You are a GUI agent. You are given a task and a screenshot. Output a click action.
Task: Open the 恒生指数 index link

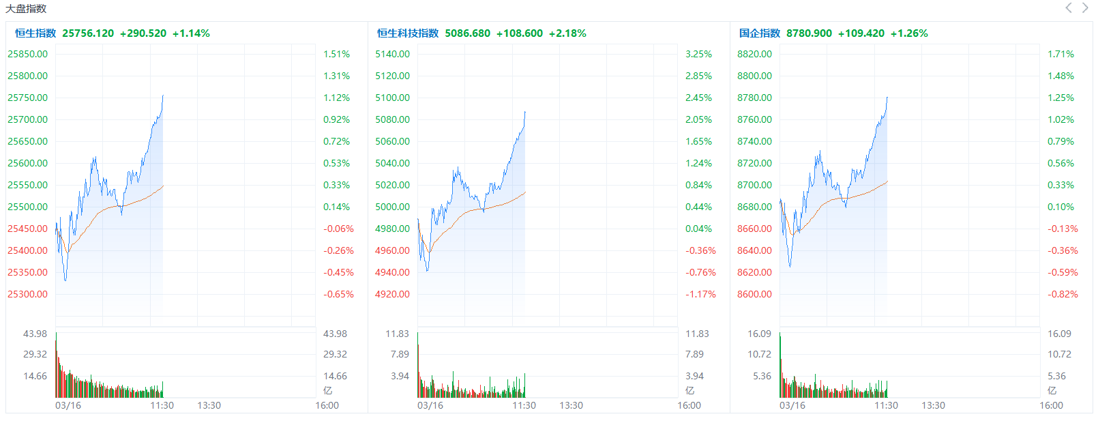[x=35, y=33]
